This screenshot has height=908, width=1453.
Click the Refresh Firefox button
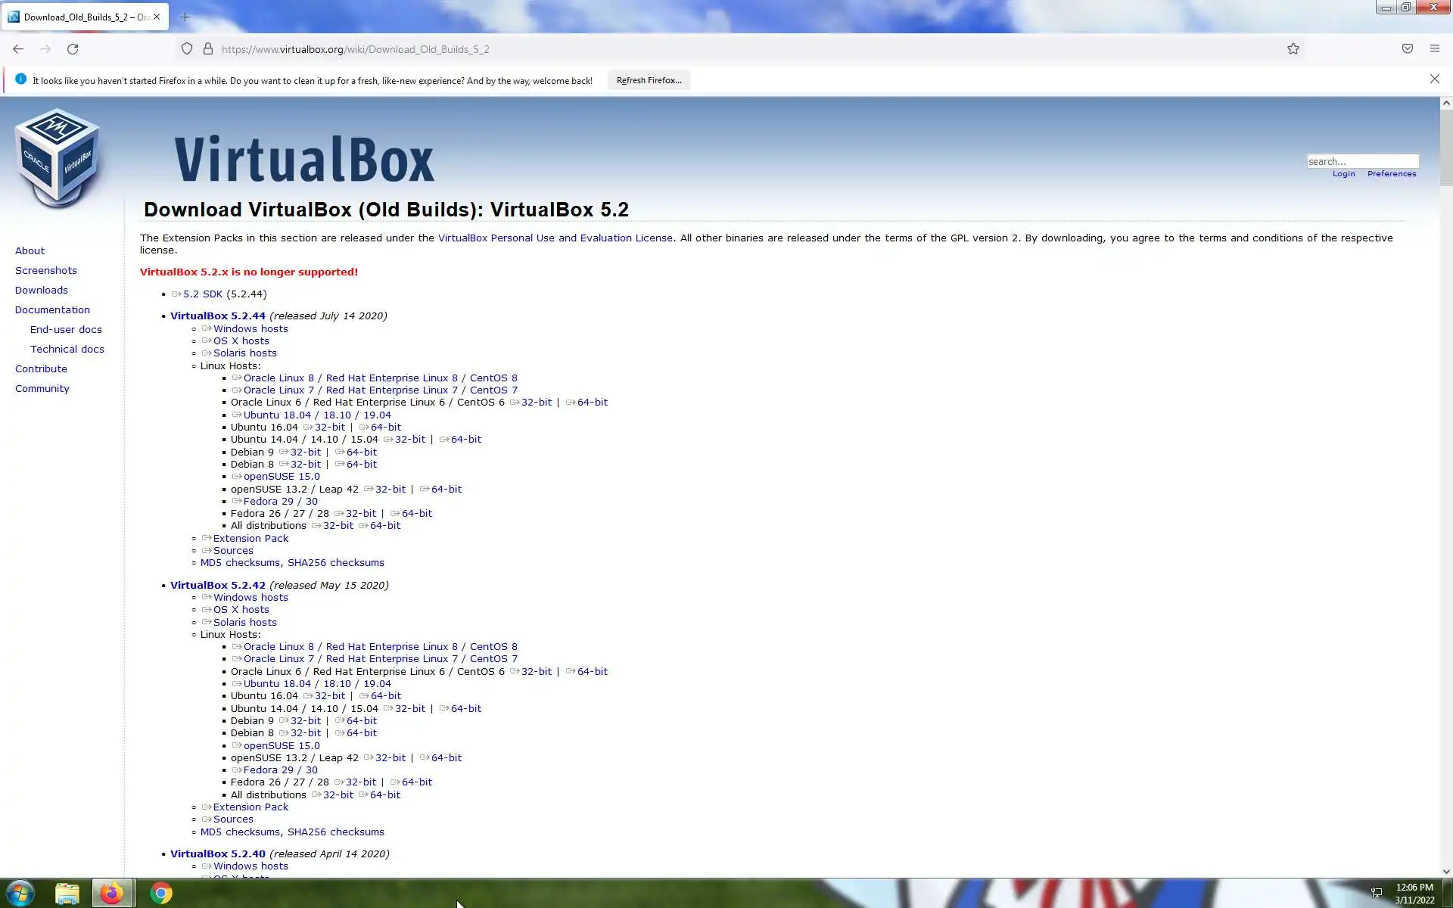click(x=649, y=80)
